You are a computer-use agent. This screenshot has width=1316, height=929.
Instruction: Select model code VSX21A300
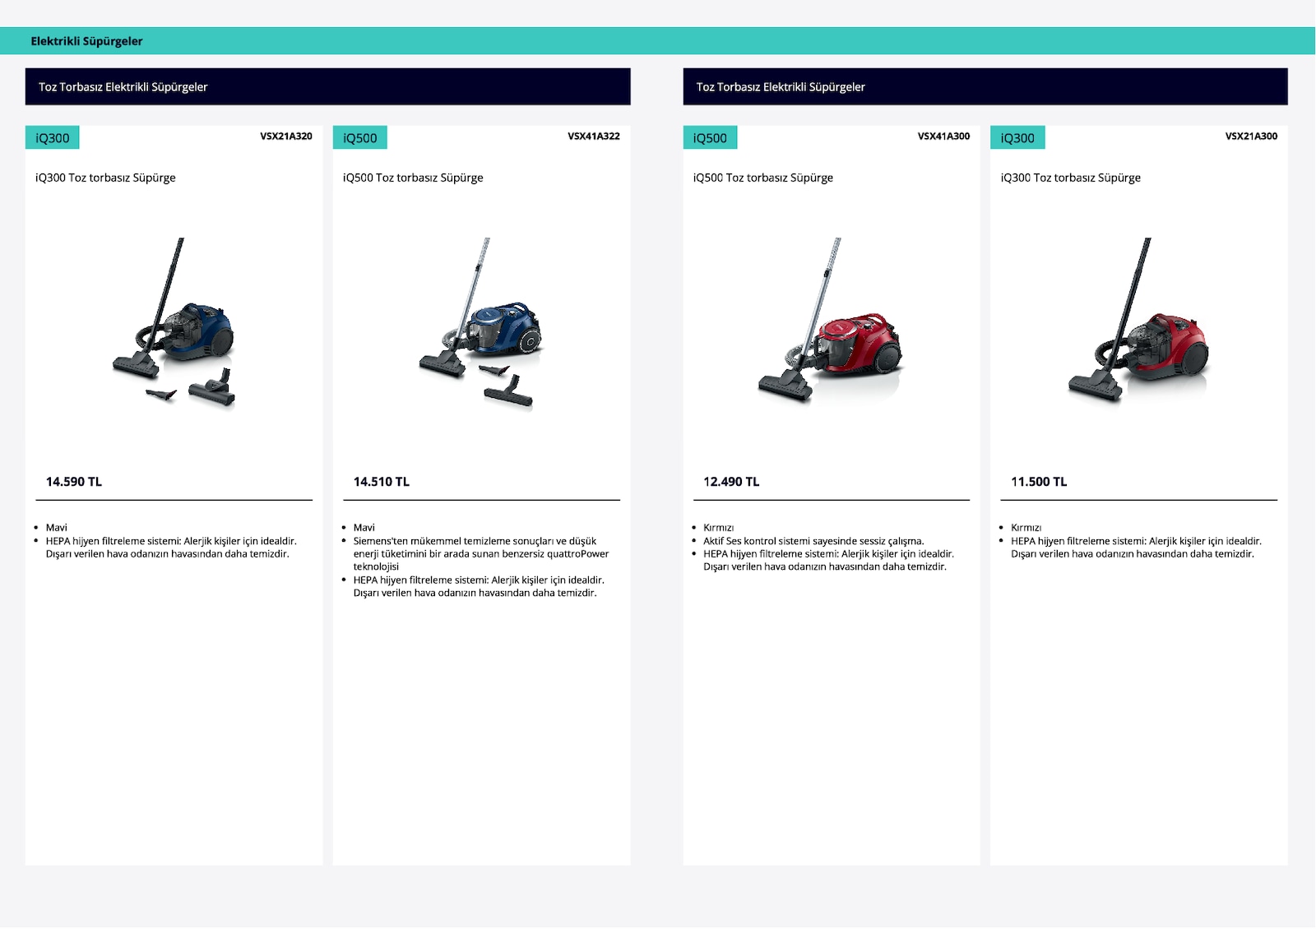tap(1252, 136)
